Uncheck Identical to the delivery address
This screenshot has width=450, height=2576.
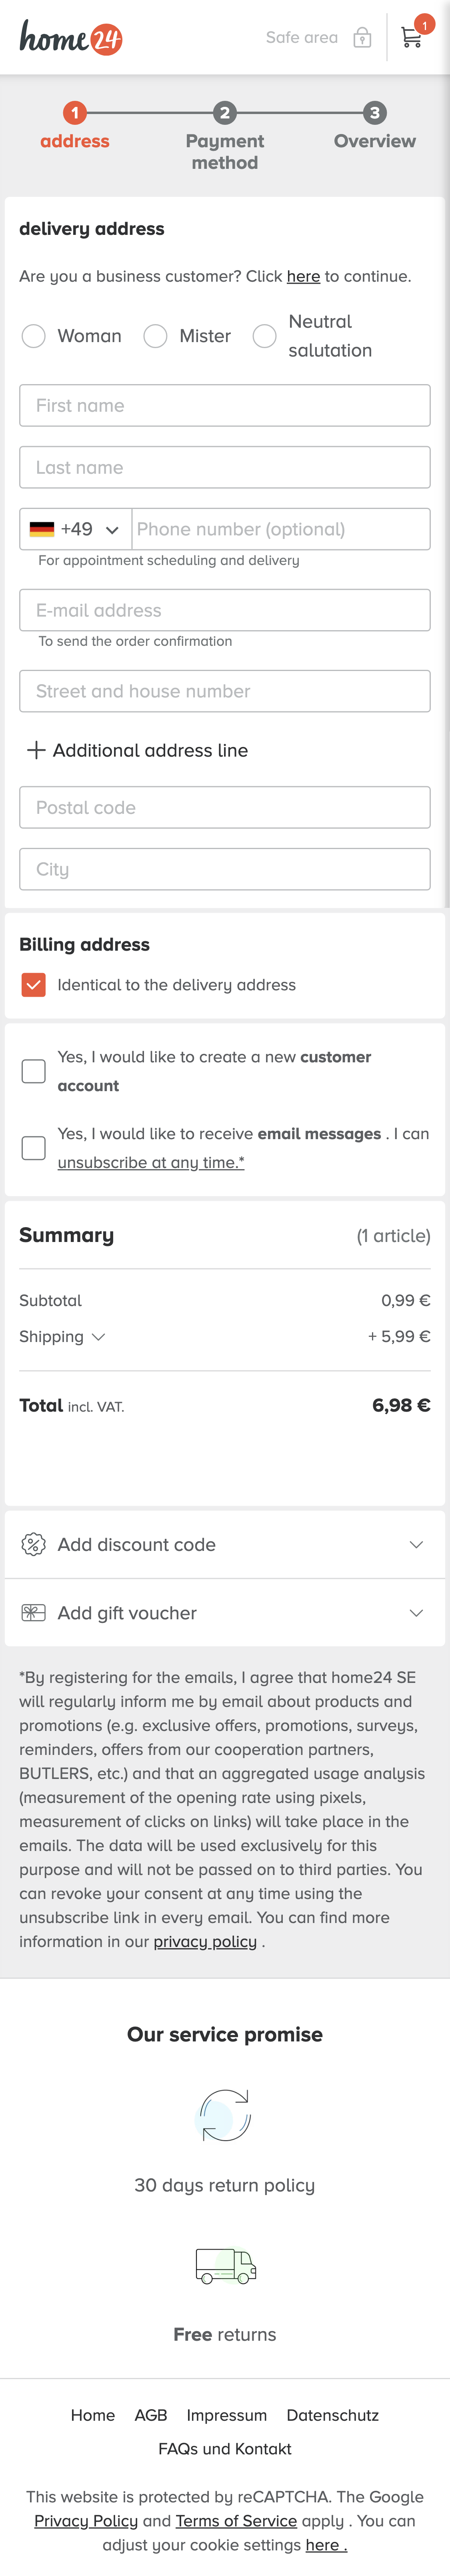tap(34, 985)
